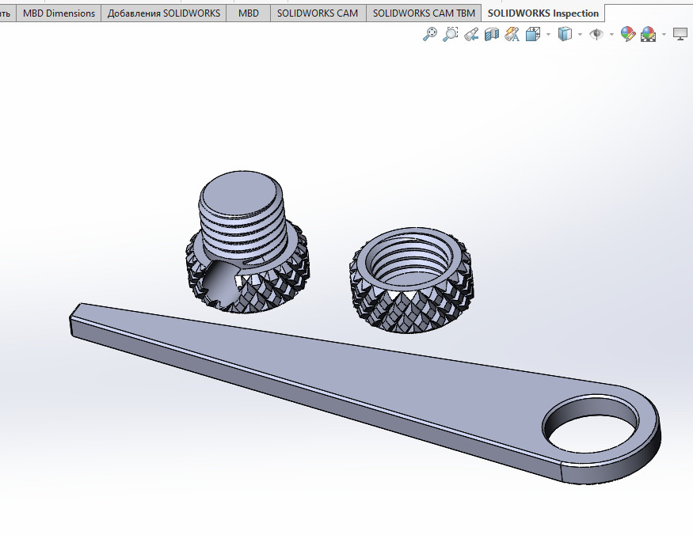Select the Zoom to Area tool
Screen dimensions: 693x535
coord(450,34)
